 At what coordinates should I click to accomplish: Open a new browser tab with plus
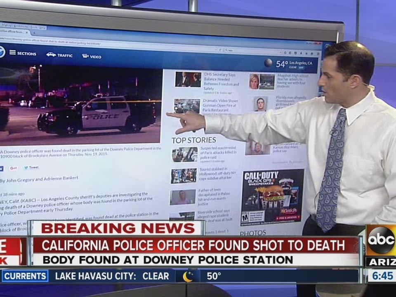coord(34,33)
